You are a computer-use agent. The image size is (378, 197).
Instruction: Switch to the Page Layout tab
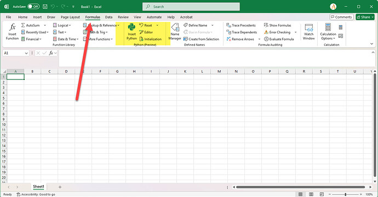coord(70,17)
